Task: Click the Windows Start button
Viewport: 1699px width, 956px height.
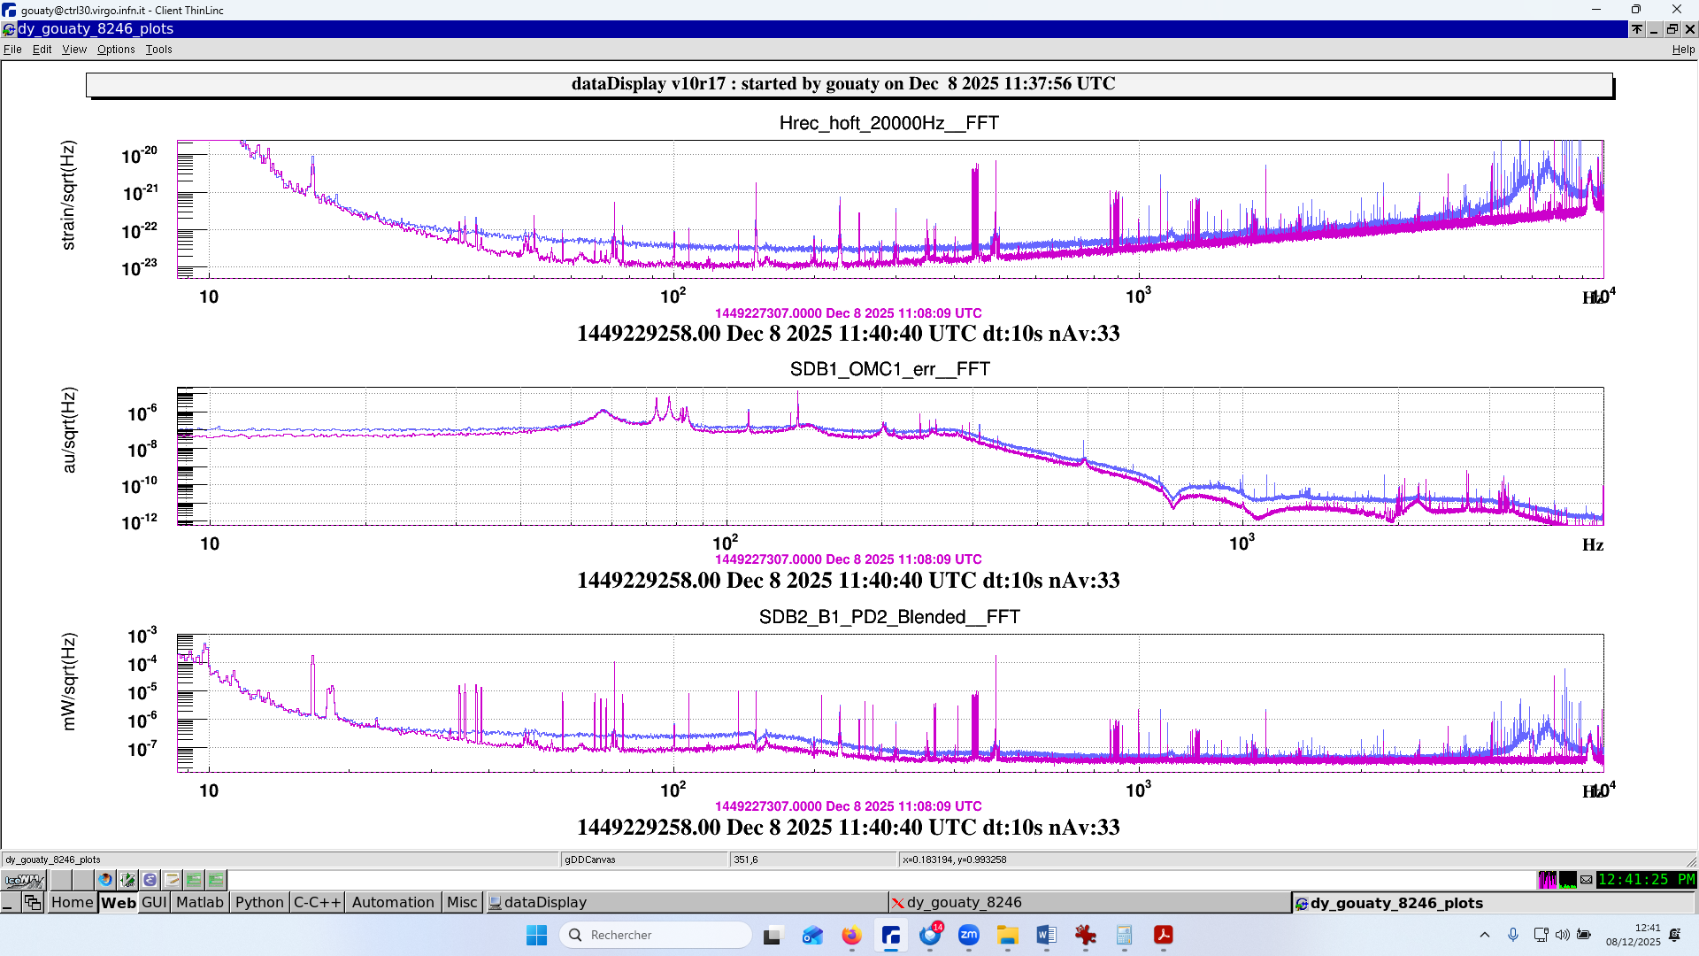Action: click(x=536, y=935)
